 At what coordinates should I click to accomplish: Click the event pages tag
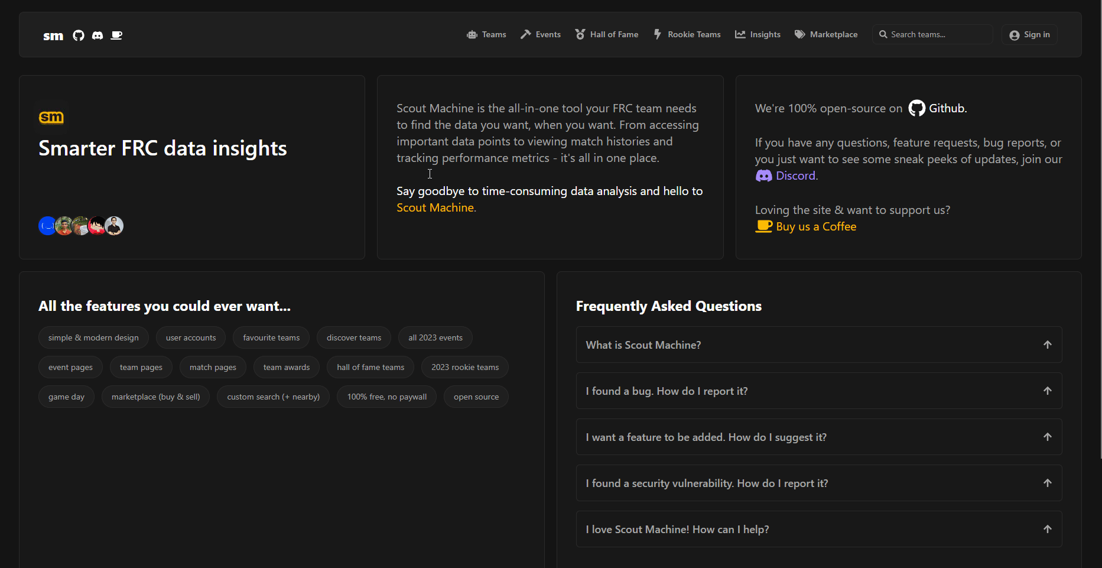pos(70,367)
